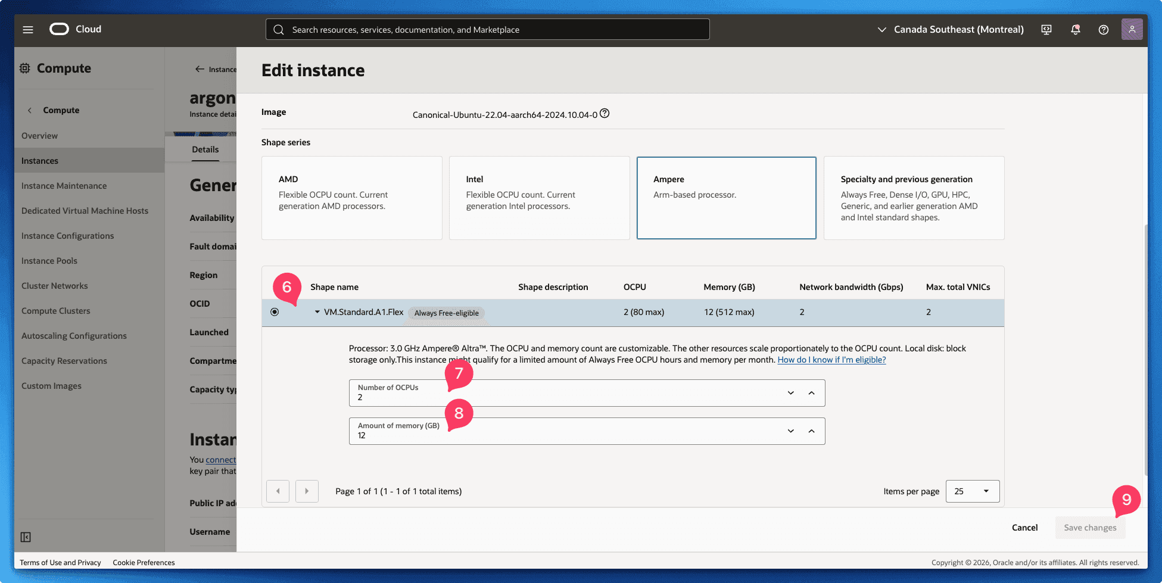
Task: Click the 12 (512 max) memory cell
Action: point(729,312)
